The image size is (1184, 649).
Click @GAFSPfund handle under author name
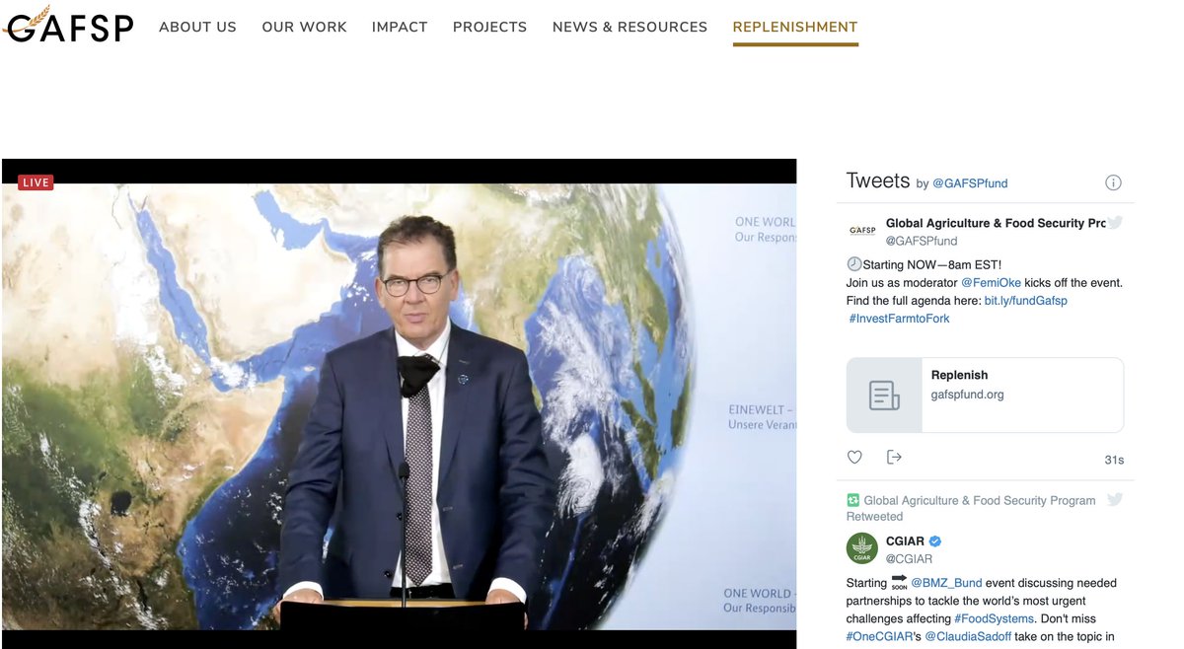[x=922, y=241]
